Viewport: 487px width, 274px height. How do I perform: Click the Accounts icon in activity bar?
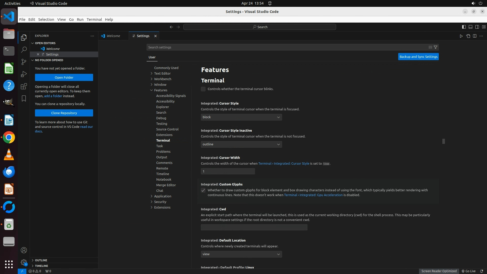coord(24,250)
